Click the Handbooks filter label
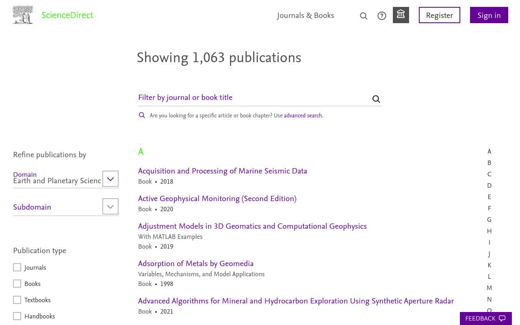 (39, 316)
